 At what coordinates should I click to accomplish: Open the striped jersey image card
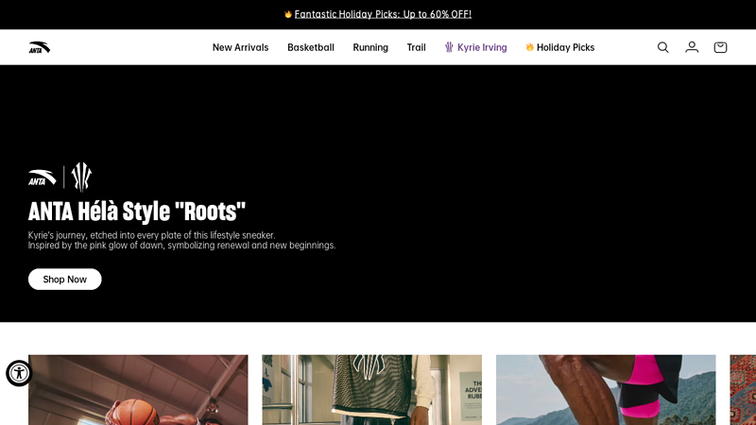371,390
